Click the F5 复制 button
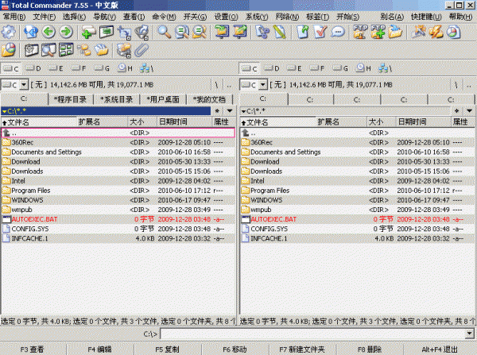 coord(167,349)
